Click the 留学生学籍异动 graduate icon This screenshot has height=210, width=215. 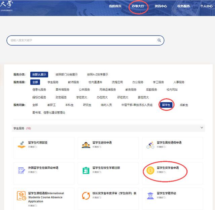click(150, 196)
